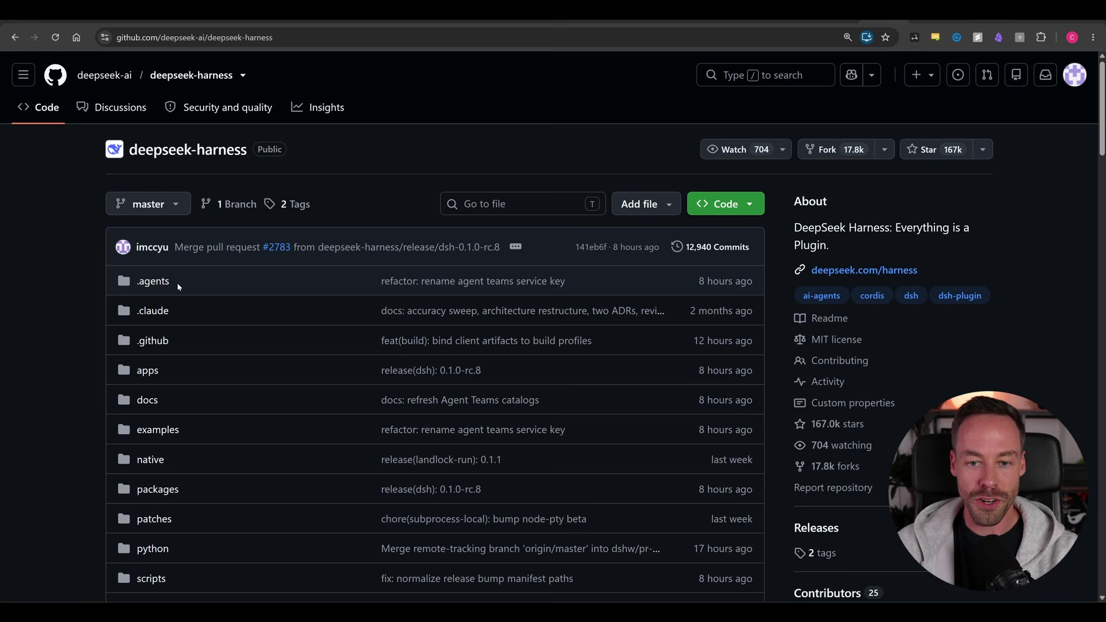Viewport: 1106px width, 622px height.
Task: Open the Copilot chat icon
Action: [851, 75]
